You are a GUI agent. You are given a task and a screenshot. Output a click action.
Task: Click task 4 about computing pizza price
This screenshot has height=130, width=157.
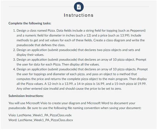click(80, 79)
